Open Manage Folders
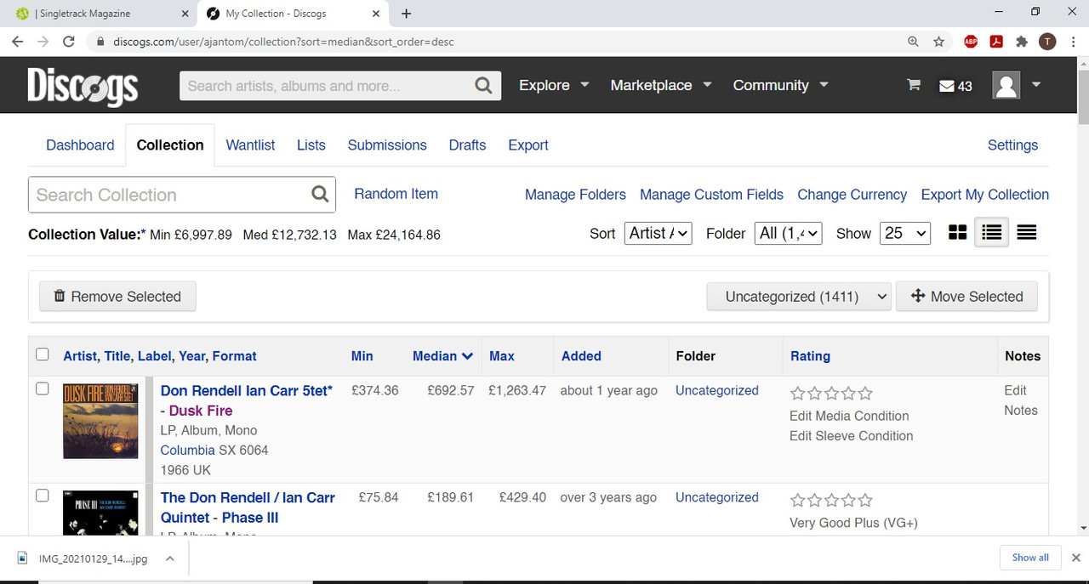The width and height of the screenshot is (1089, 584). (575, 195)
